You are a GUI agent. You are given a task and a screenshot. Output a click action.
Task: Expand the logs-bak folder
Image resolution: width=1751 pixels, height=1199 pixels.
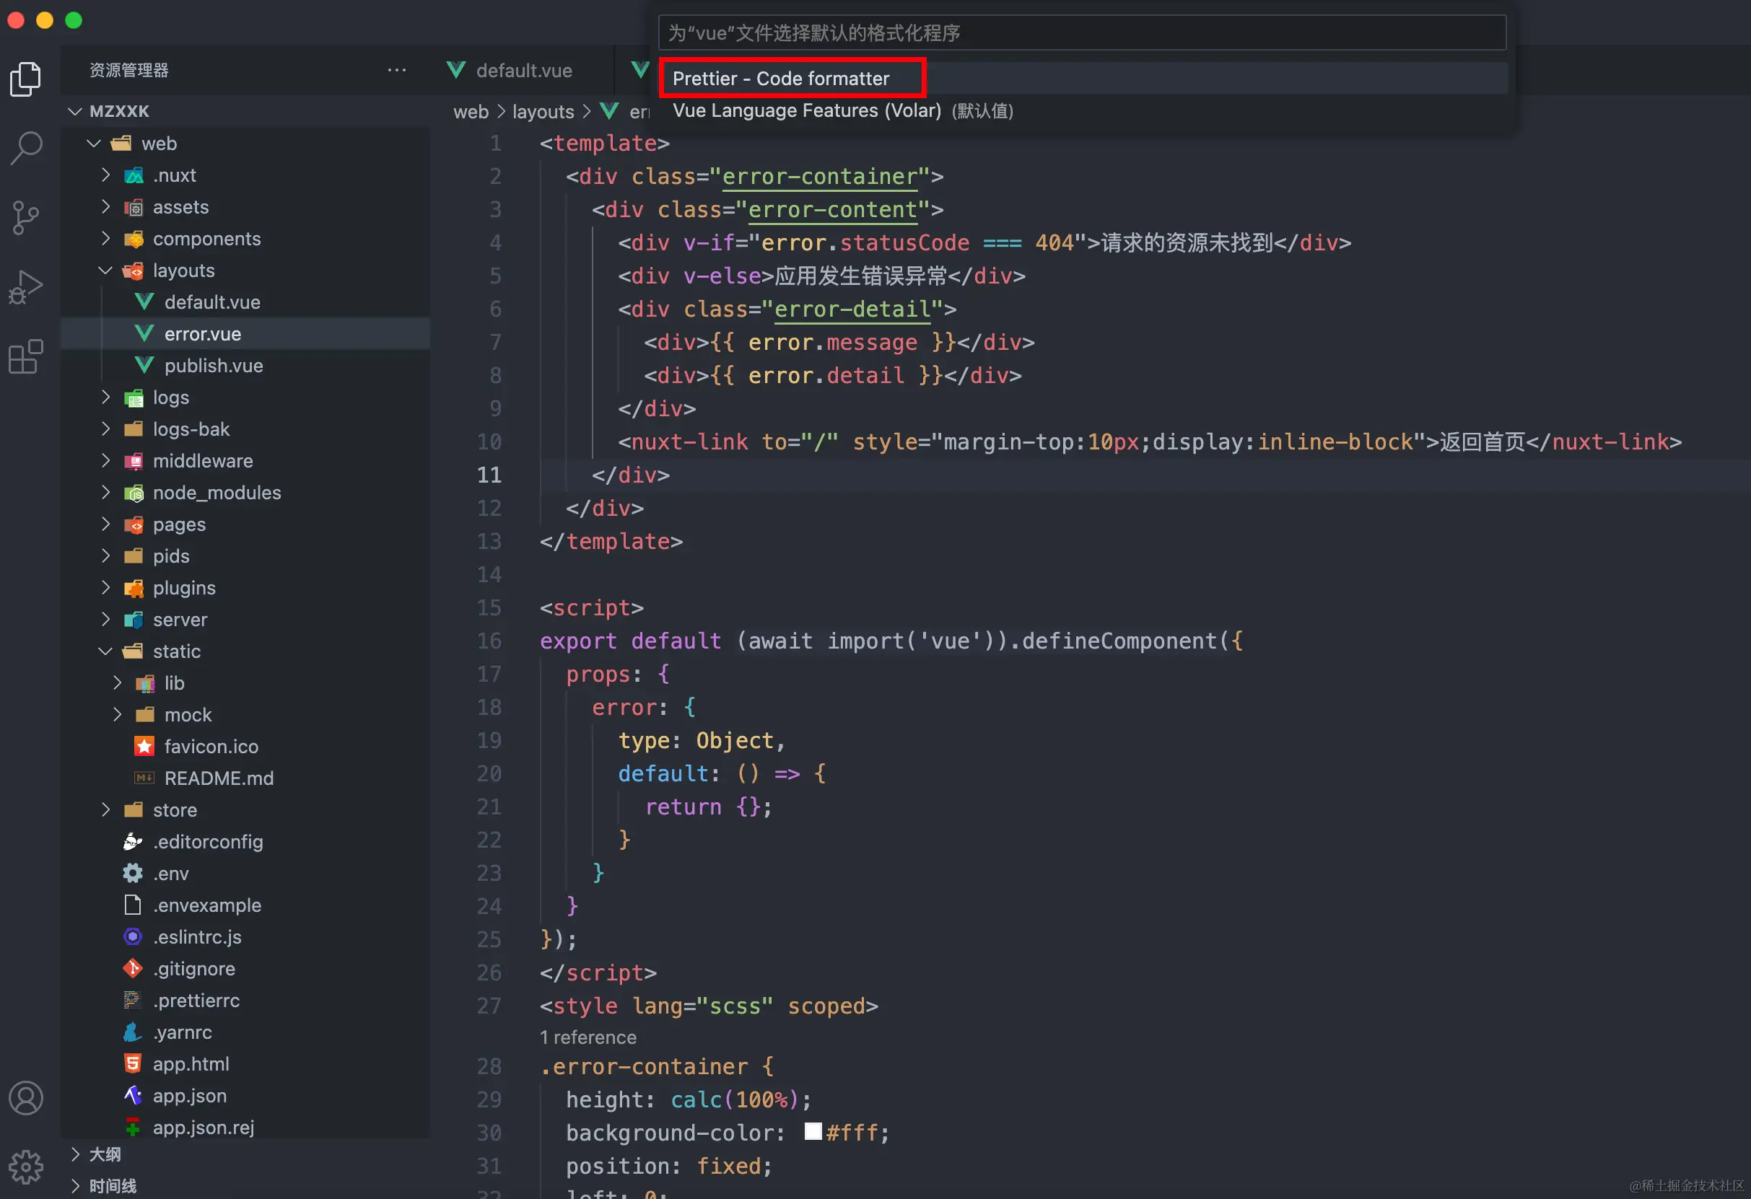[x=105, y=429]
